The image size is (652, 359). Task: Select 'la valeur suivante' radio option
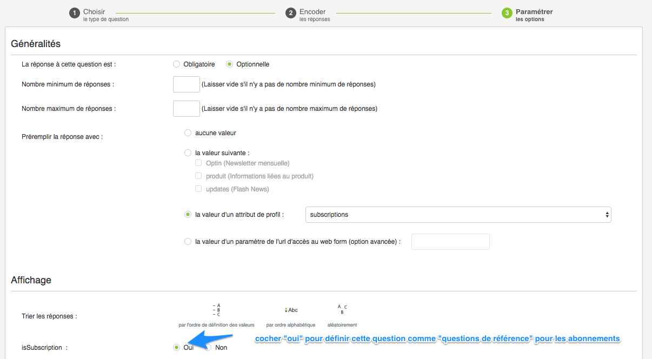(188, 153)
